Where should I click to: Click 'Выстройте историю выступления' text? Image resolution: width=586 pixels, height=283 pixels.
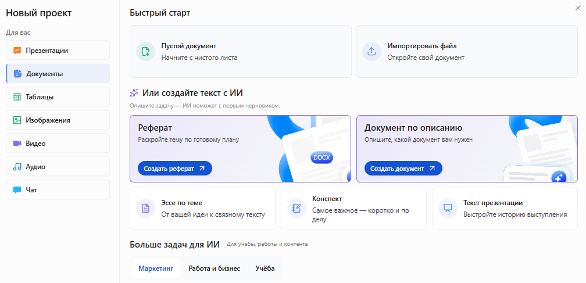tap(515, 214)
